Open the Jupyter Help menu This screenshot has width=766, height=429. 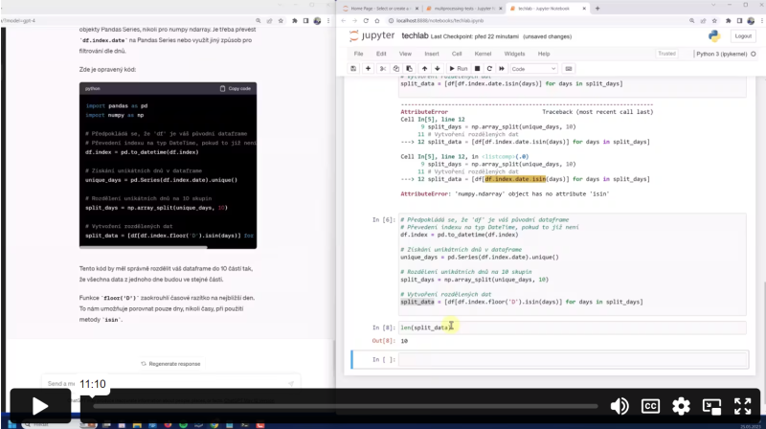(x=544, y=54)
